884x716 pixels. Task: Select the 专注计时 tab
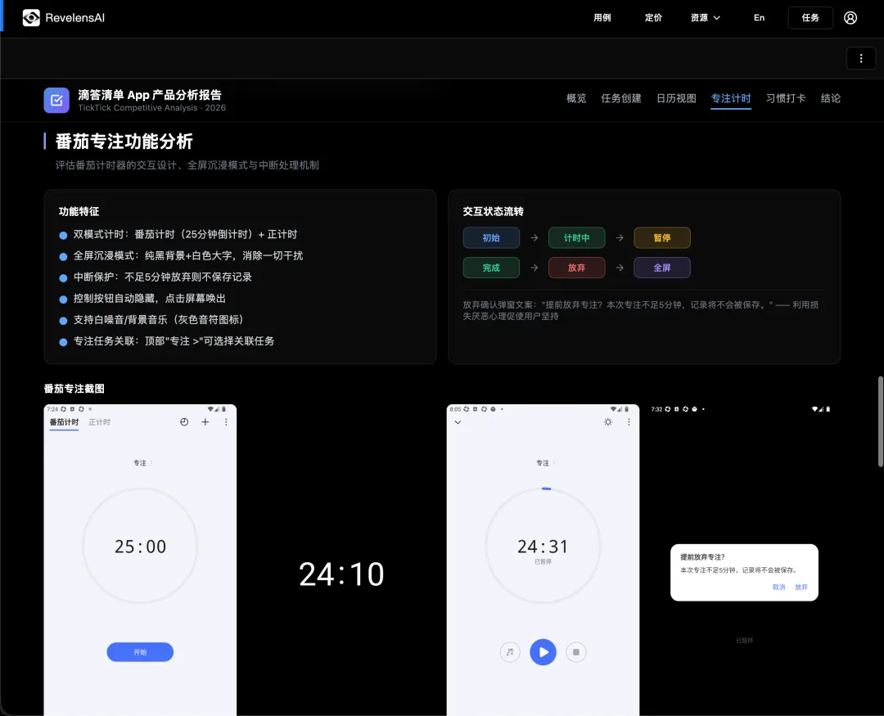731,99
